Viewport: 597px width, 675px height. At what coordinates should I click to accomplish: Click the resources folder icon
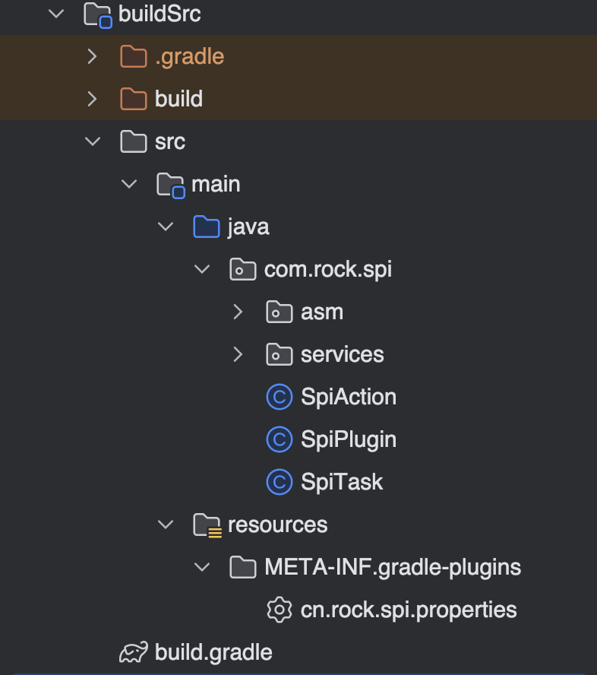207,524
